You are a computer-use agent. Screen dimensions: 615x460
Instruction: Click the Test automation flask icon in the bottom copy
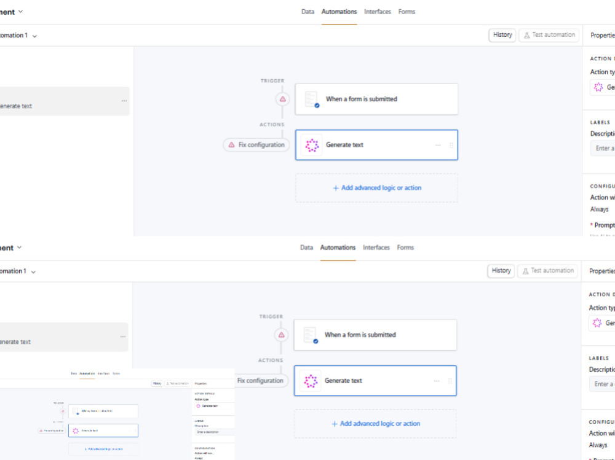point(526,271)
